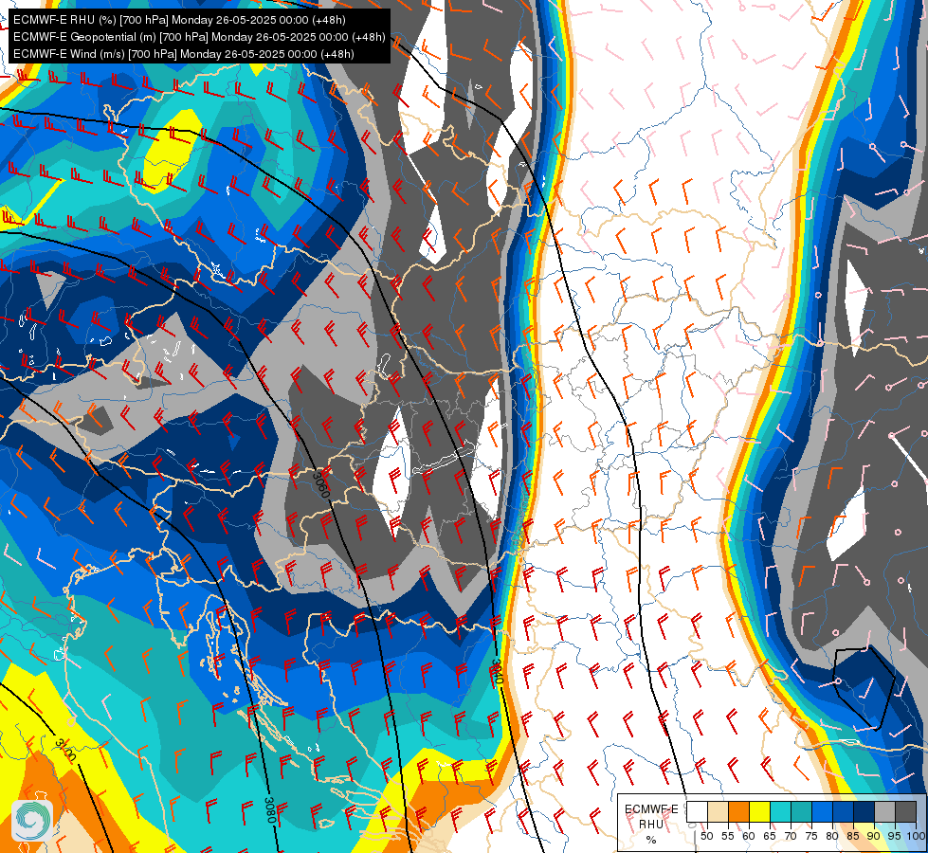Click the % unit label in the legend
The image size is (928, 853).
(x=651, y=840)
